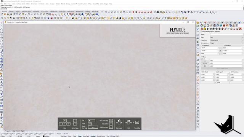Toggle Use multiple mapping channels checkbox
Image resolution: width=244 pixels, height=137 pixels.
click(x=201, y=32)
